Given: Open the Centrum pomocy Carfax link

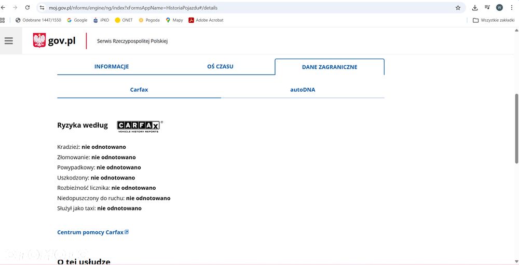Looking at the screenshot, I should pyautogui.click(x=93, y=232).
